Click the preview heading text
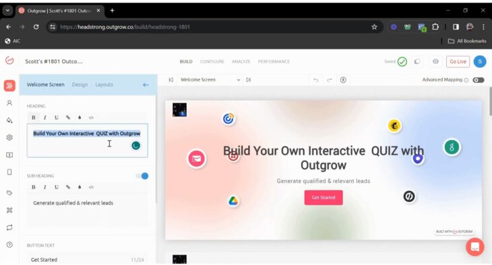Viewport: 492px width, 265px height. (324, 158)
